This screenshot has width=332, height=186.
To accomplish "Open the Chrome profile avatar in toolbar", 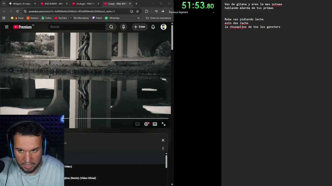I will coord(163,11).
